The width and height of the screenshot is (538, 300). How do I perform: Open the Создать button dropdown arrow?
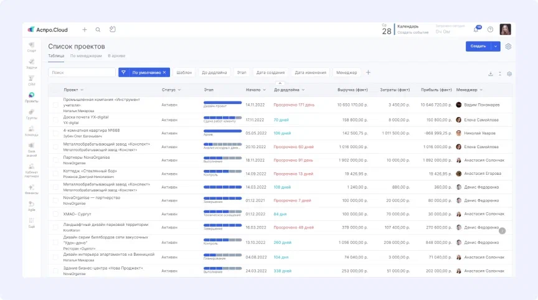point(496,46)
